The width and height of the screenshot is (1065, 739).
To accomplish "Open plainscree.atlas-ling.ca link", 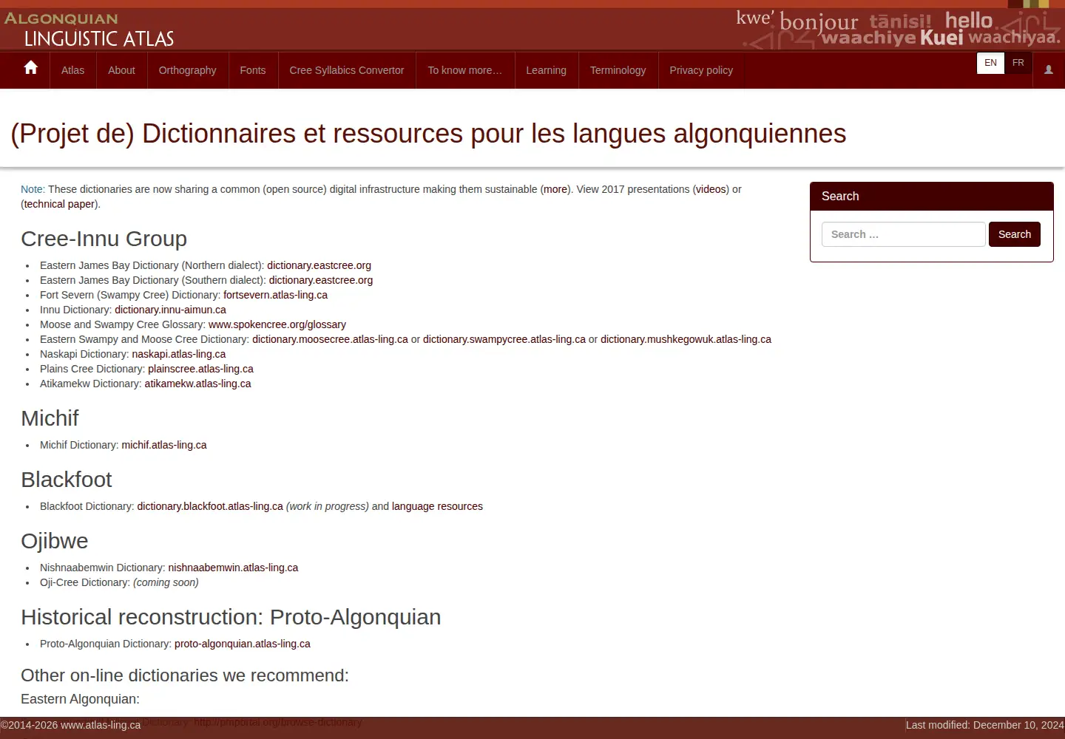I will (200, 369).
